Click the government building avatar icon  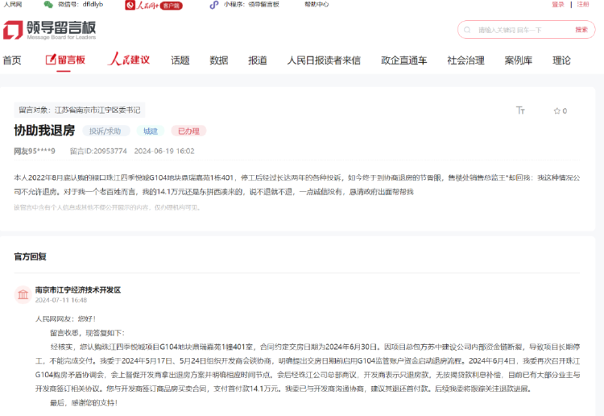click(23, 294)
